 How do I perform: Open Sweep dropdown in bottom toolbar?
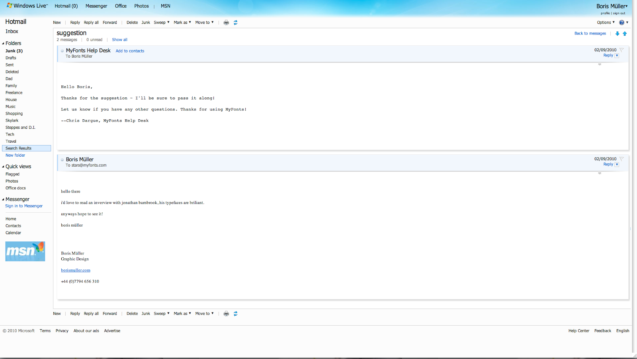[162, 314]
